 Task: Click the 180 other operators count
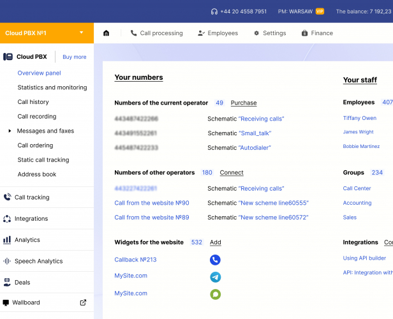(x=207, y=172)
